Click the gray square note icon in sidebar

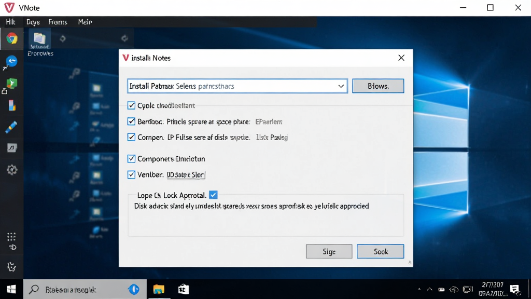coord(12,148)
